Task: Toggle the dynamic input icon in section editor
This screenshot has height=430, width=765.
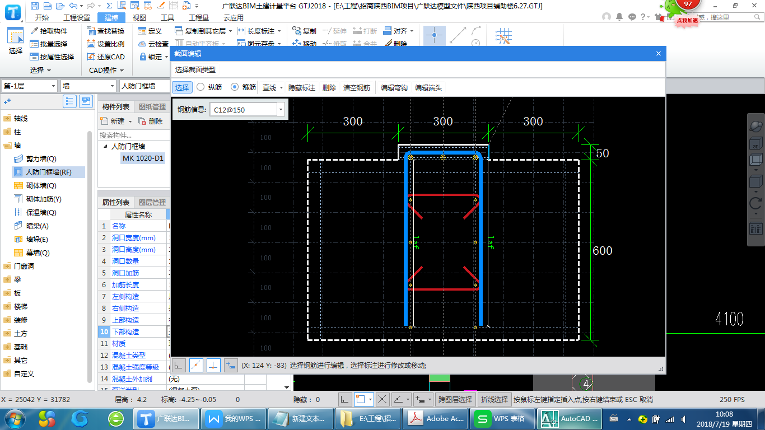Action: [x=231, y=365]
